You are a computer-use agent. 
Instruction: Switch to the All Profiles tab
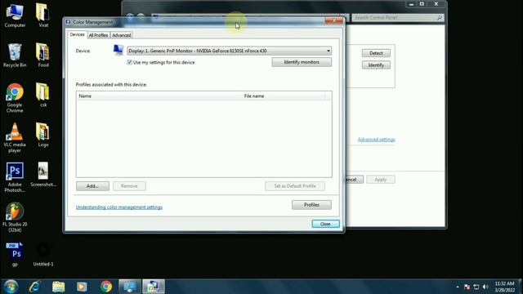point(98,35)
